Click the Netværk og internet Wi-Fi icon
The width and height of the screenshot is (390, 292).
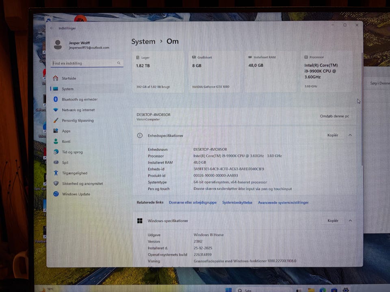pyautogui.click(x=56, y=110)
